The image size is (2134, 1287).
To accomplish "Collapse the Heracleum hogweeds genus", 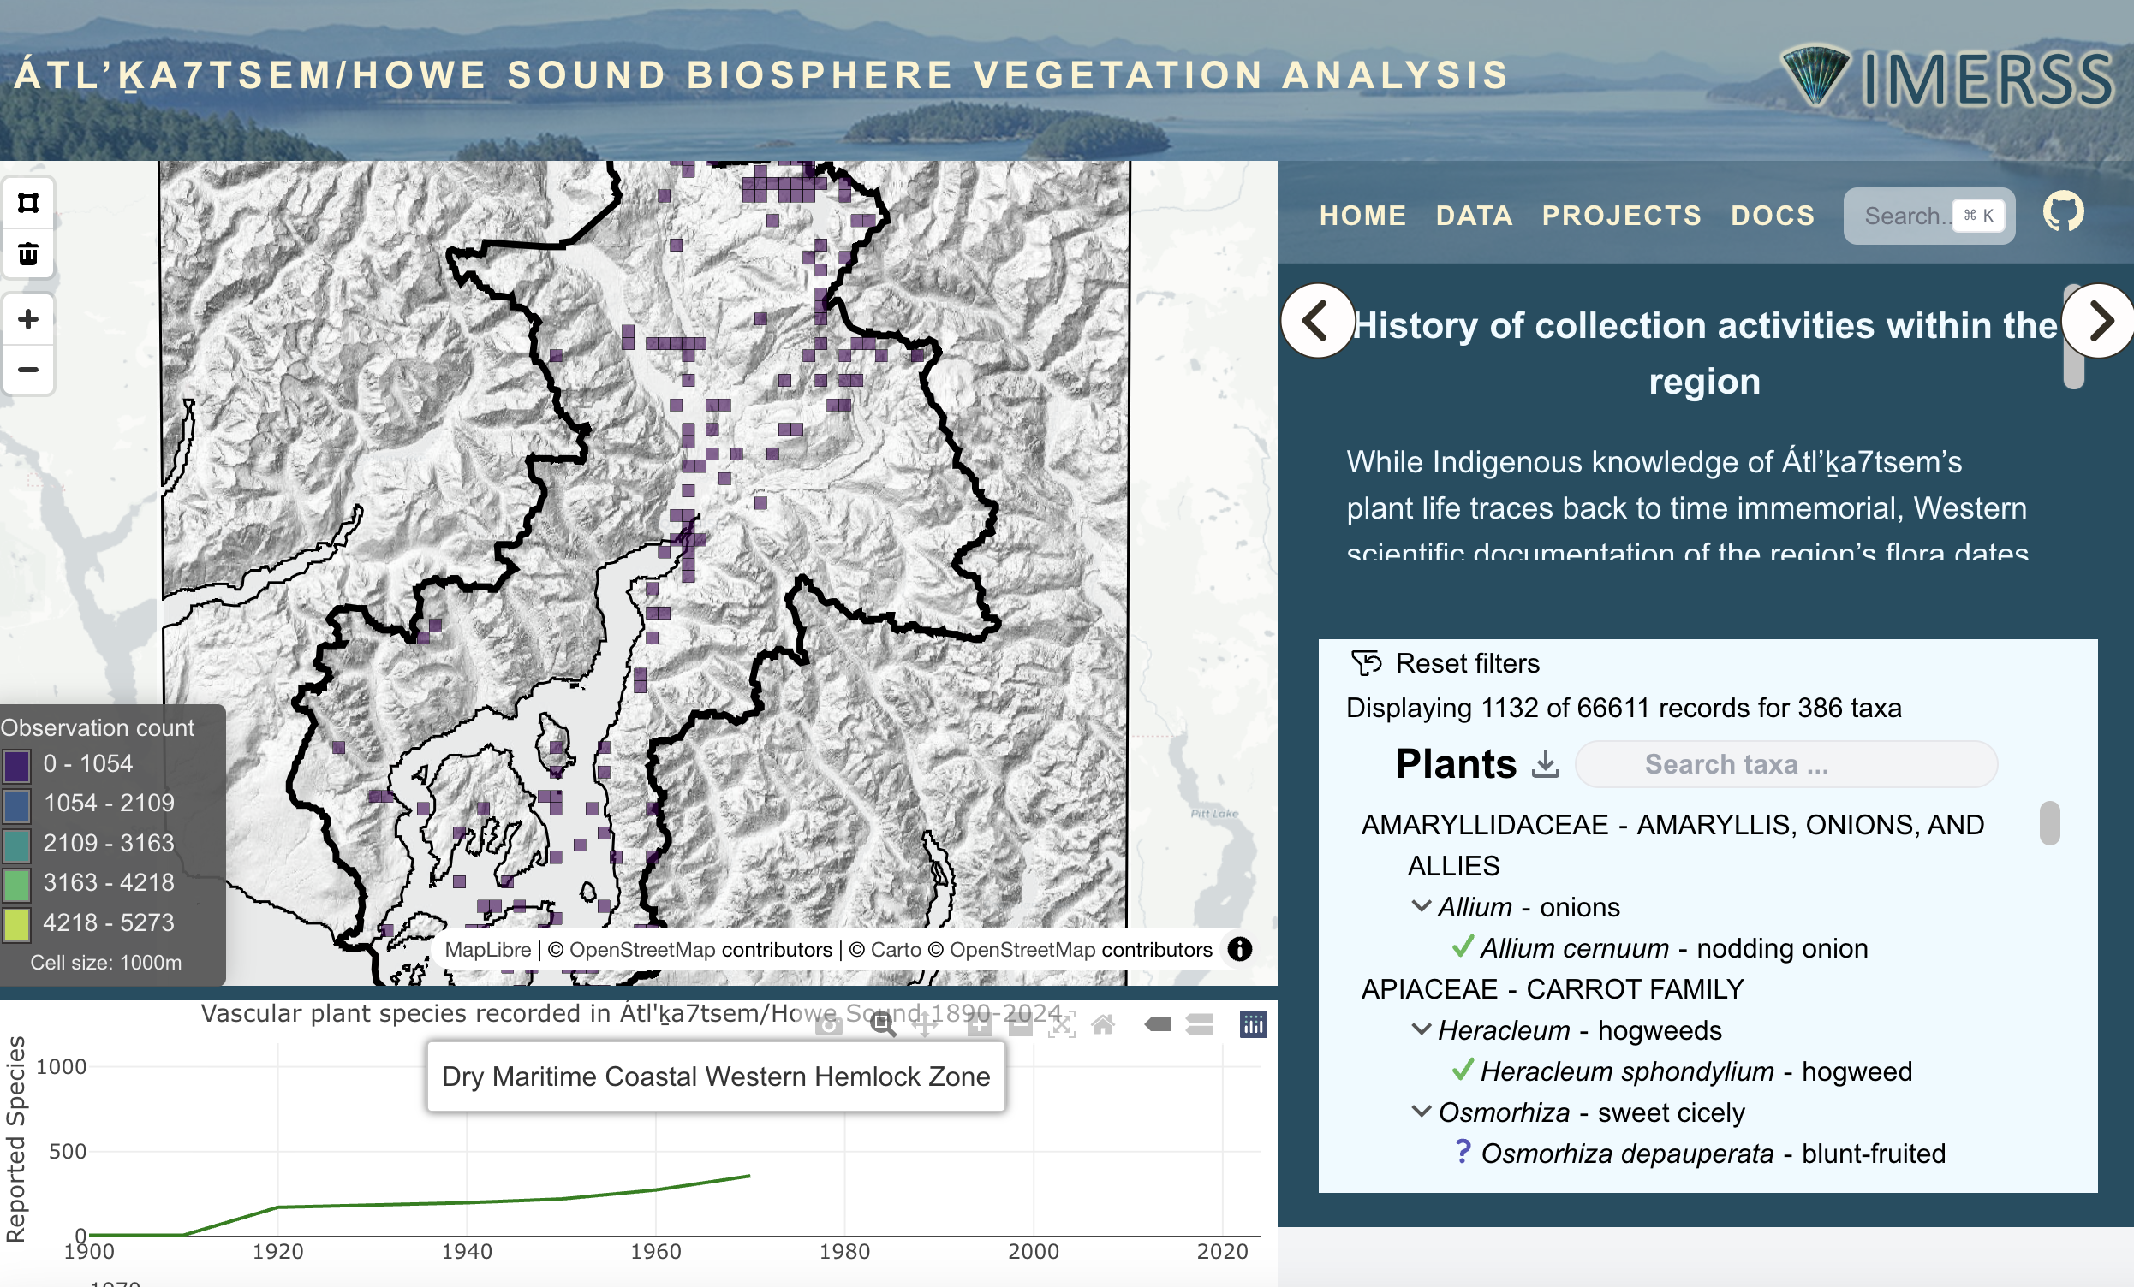I will click(1421, 1029).
